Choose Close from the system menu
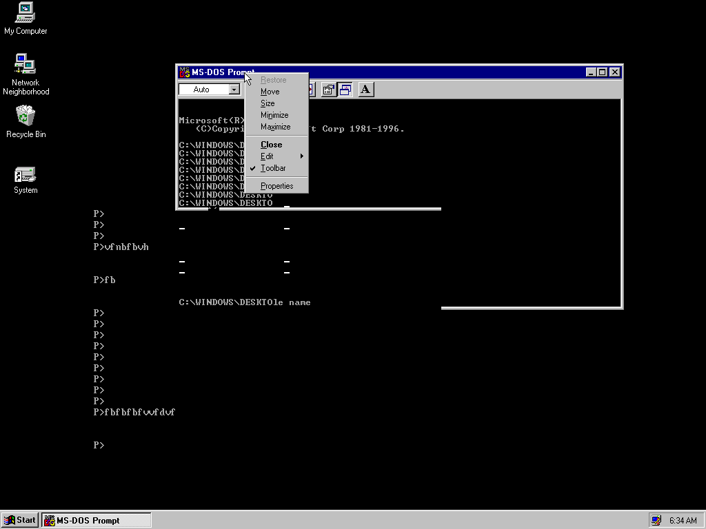The image size is (706, 529). click(271, 144)
